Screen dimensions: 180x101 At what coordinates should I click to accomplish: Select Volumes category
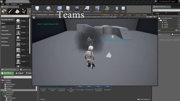(4, 42)
